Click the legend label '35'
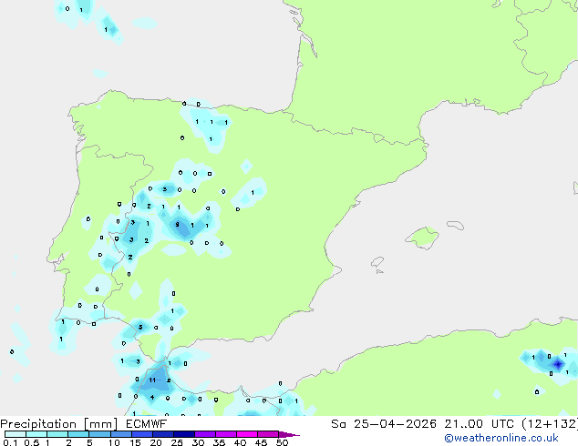Viewport: 578px width, 446px height. coord(219,442)
